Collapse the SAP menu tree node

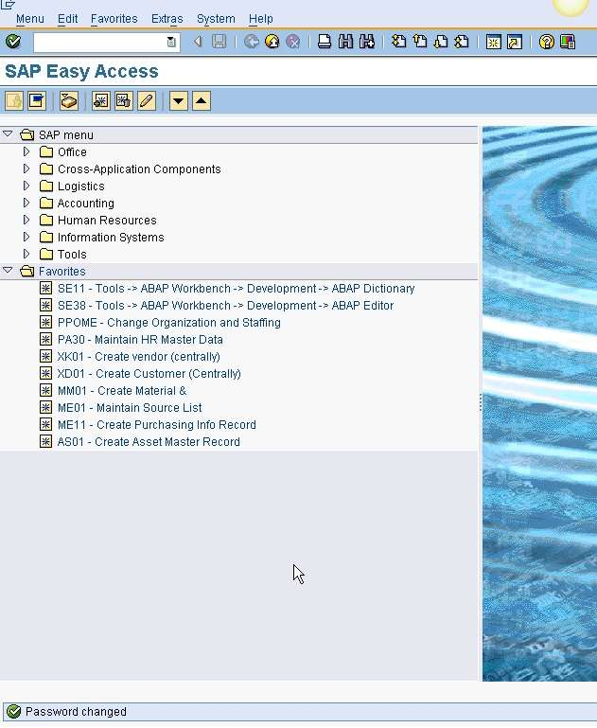[8, 134]
